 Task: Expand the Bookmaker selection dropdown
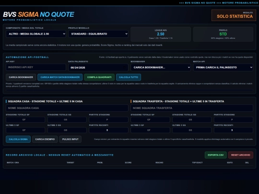coord(161,68)
